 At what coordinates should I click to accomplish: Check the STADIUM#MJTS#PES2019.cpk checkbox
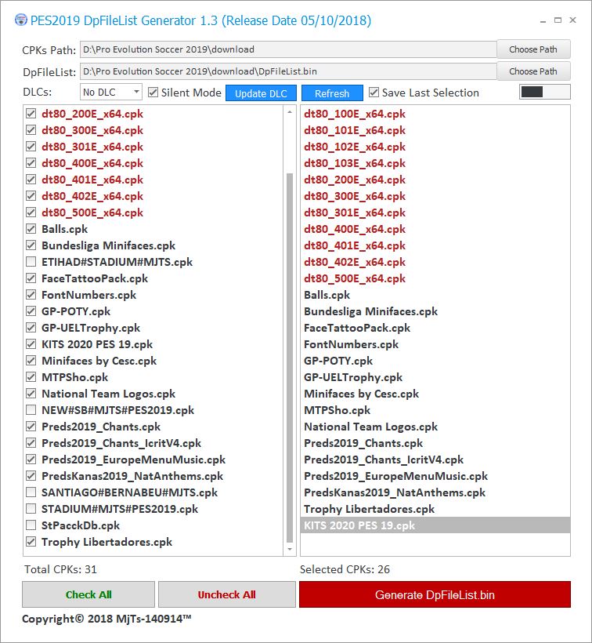(31, 508)
